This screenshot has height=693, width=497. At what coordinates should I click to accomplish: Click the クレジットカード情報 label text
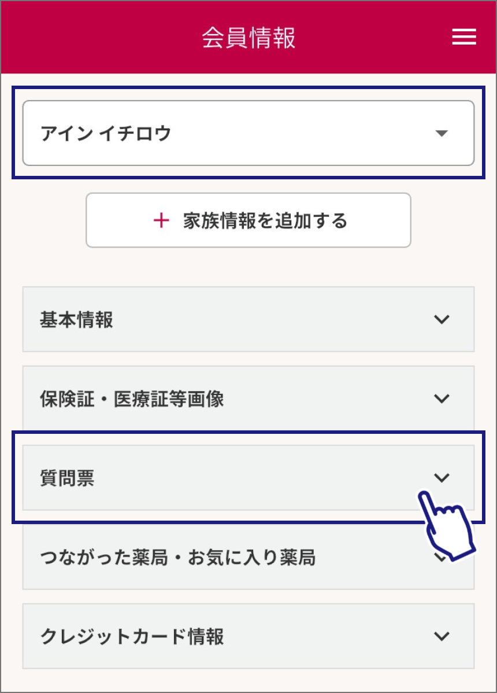(x=132, y=637)
